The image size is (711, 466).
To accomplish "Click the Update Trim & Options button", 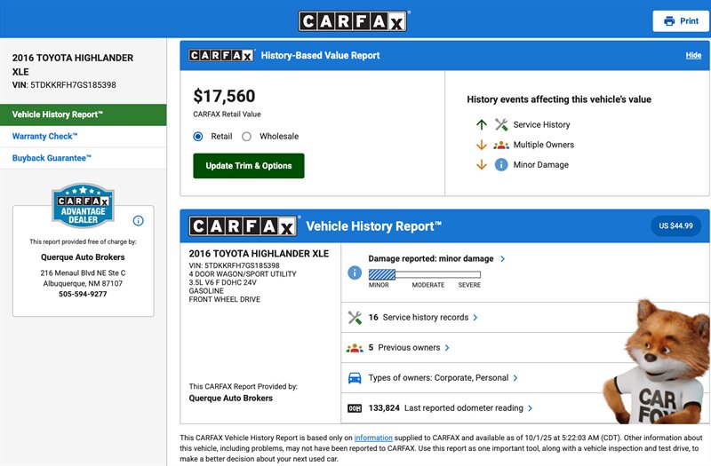I will coord(249,166).
